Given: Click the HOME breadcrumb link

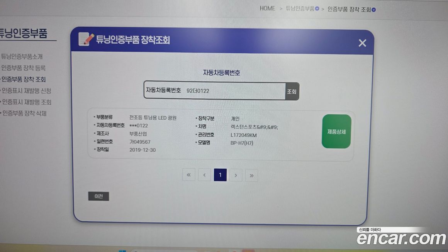Looking at the screenshot, I should (267, 8).
